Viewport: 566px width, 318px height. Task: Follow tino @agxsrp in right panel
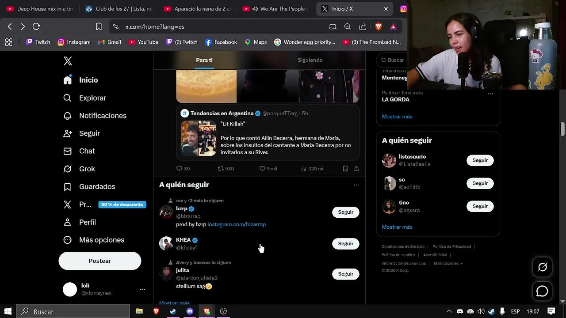pyautogui.click(x=480, y=206)
